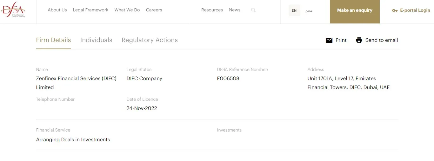434x161 pixels.
Task: Switch to the Individuals tab
Action: (x=96, y=40)
